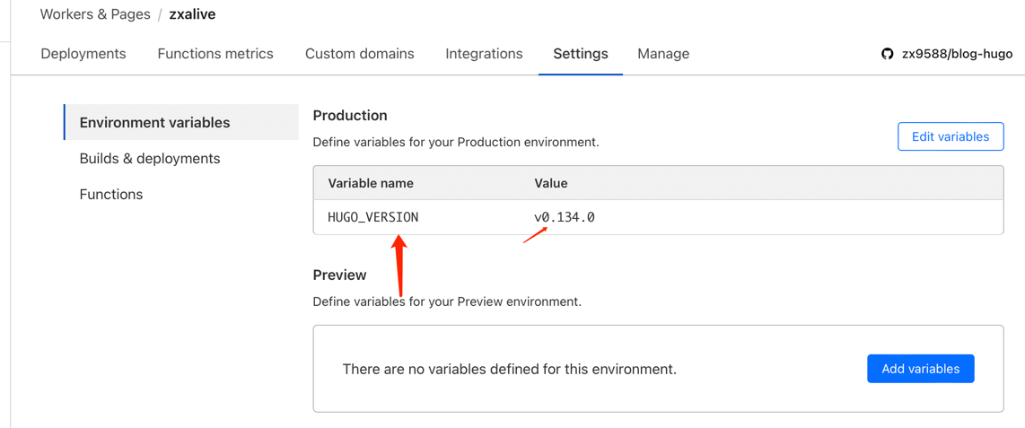Open the zx9588/blog-hugo repository link
The height and width of the screenshot is (428, 1025).
[957, 54]
